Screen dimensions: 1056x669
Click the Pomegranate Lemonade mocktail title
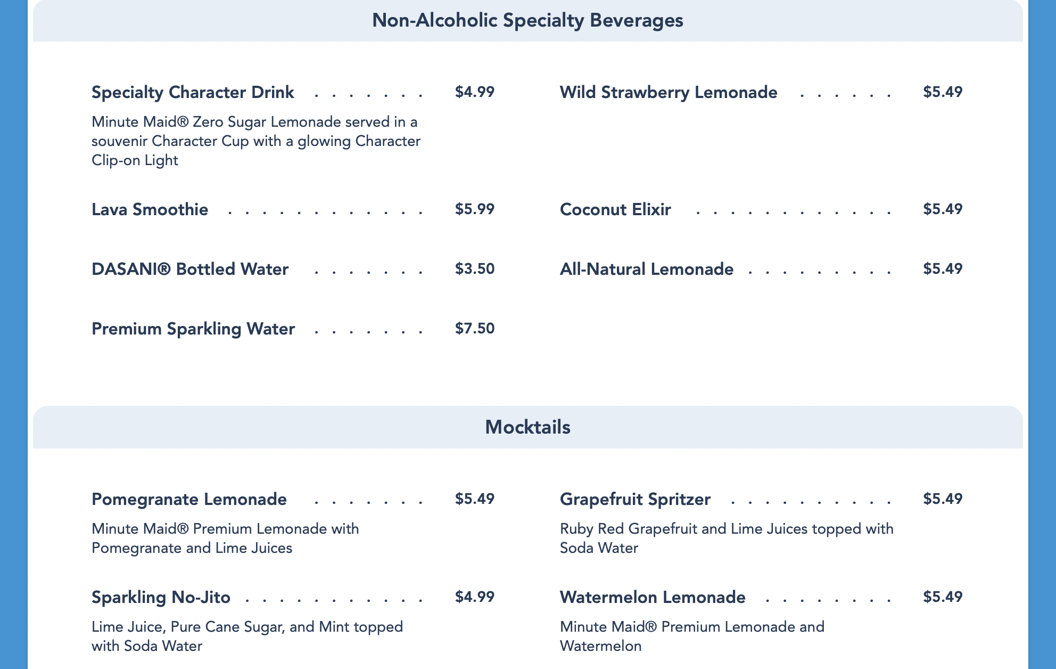tap(189, 499)
